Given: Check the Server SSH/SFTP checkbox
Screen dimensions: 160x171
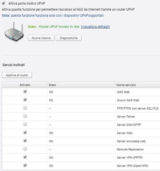Looking at the screenshot, I should (x=25, y=124).
